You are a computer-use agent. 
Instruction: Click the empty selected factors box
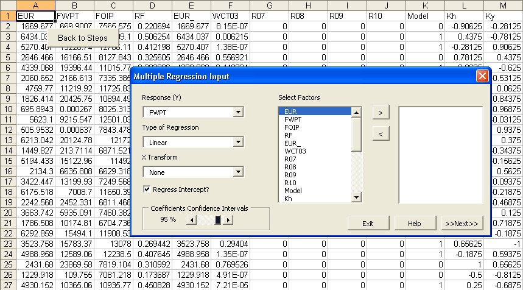pos(440,155)
